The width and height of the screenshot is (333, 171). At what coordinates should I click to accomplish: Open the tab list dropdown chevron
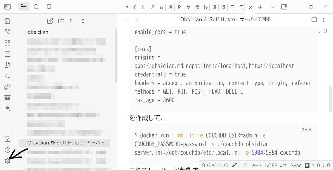click(273, 7)
